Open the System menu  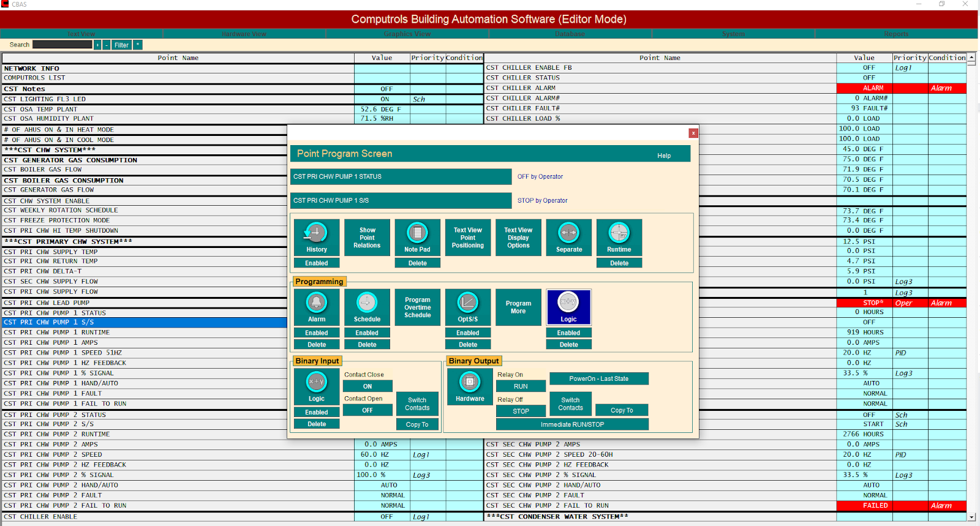tap(733, 34)
